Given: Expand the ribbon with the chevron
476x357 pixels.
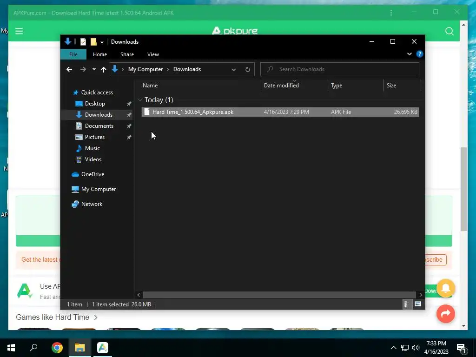Looking at the screenshot, I should [x=410, y=54].
